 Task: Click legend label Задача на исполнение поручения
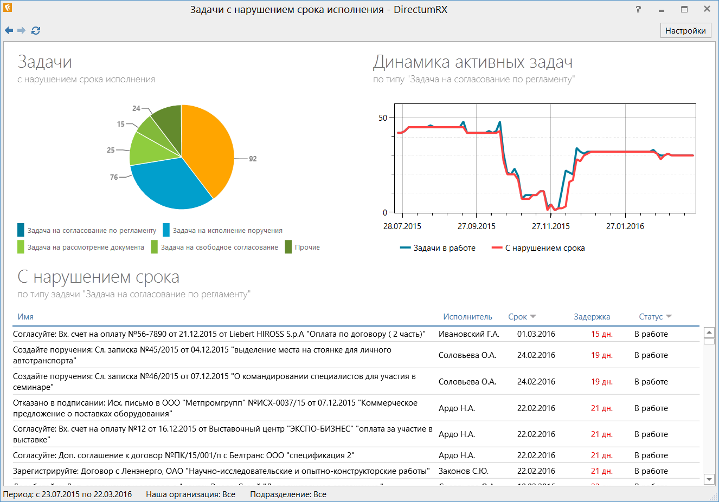(228, 231)
